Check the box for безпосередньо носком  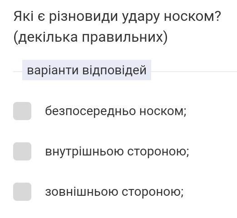click(22, 111)
